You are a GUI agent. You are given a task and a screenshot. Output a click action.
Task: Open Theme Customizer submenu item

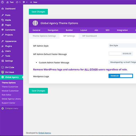(x=10, y=87)
